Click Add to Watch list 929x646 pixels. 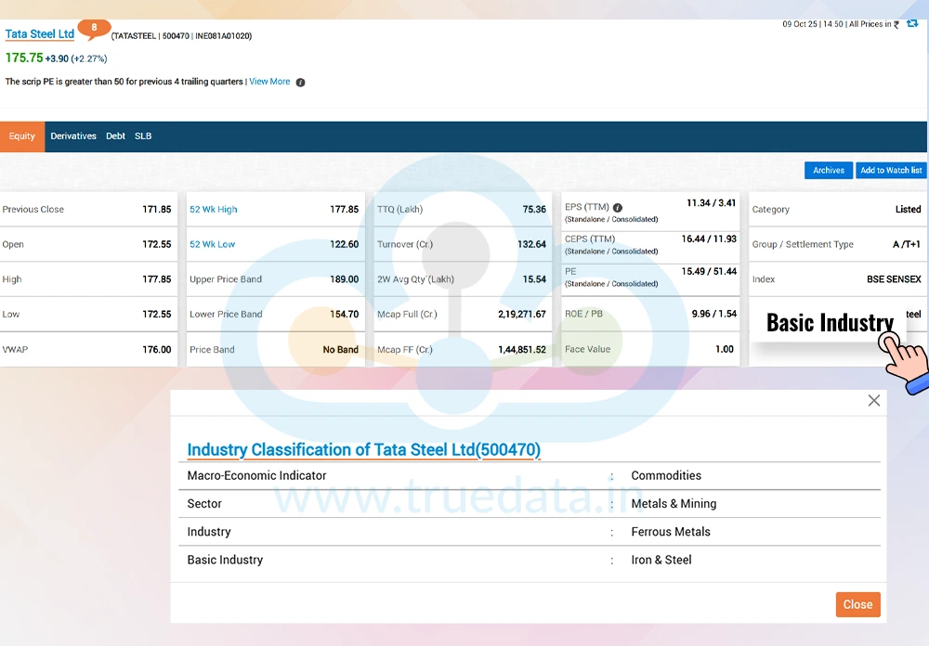tap(891, 170)
